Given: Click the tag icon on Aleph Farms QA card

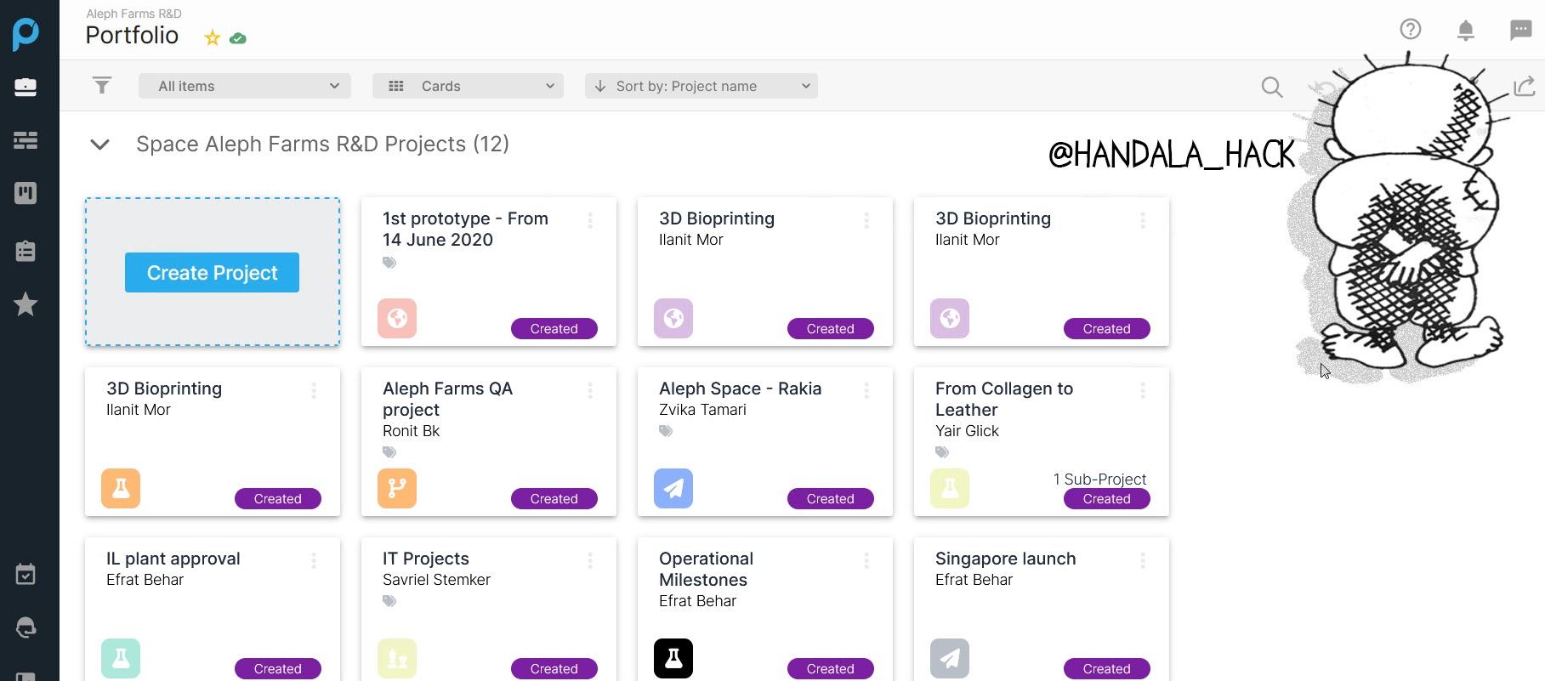Looking at the screenshot, I should 389,452.
